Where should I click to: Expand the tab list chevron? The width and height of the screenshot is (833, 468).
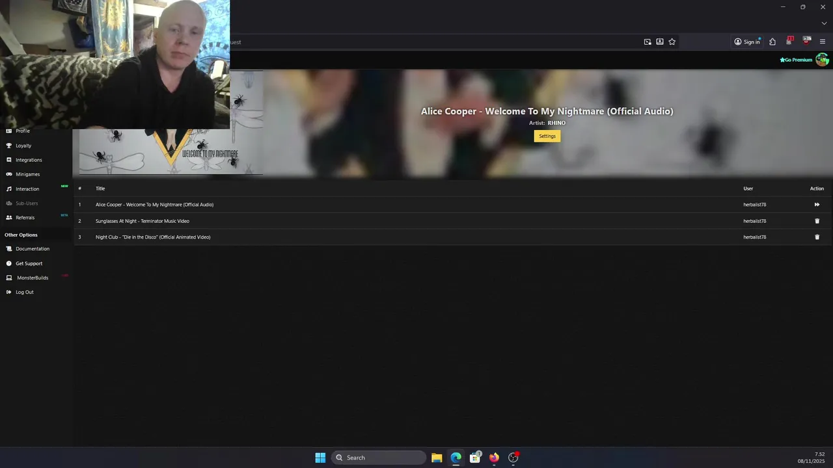click(x=824, y=23)
